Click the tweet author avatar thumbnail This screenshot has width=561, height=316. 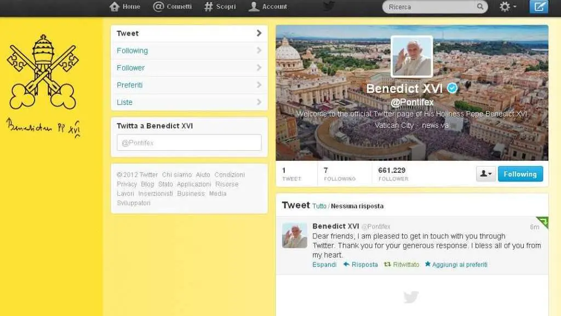(294, 235)
